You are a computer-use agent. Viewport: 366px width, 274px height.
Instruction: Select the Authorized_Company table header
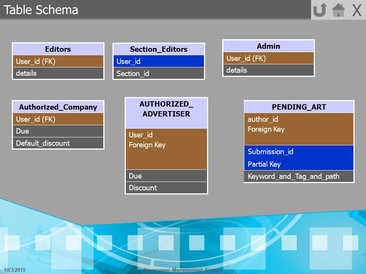click(58, 107)
